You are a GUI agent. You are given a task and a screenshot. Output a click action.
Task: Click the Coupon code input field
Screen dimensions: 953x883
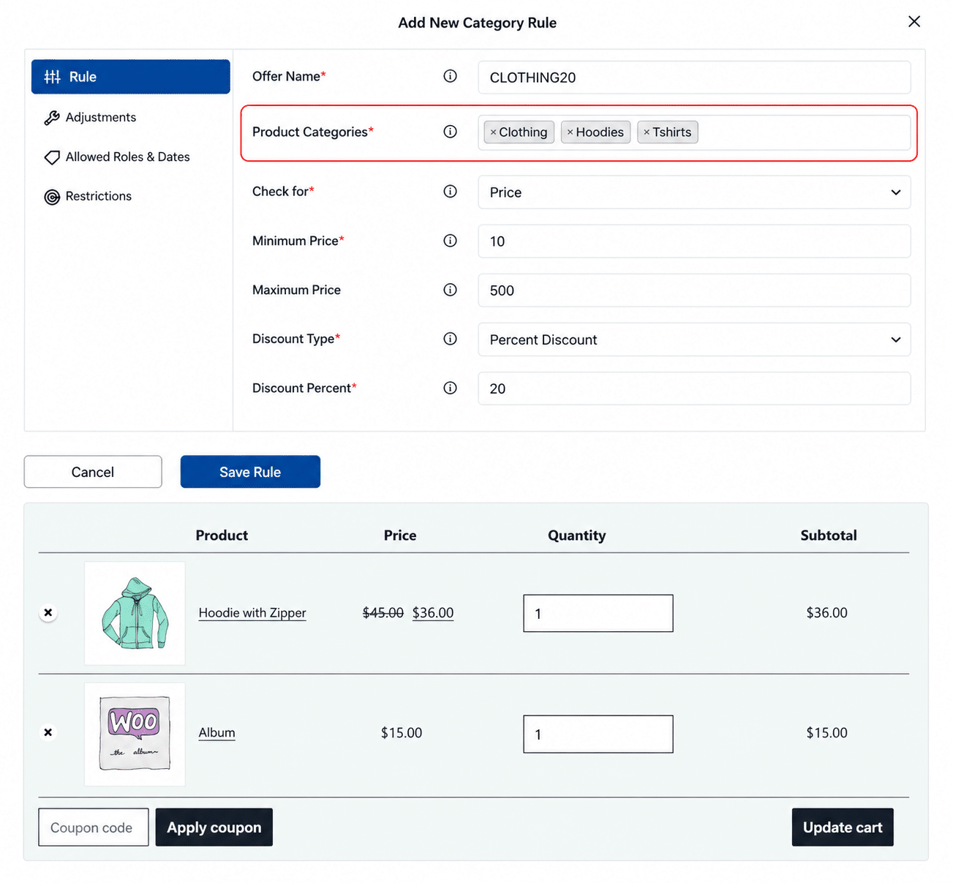(94, 827)
